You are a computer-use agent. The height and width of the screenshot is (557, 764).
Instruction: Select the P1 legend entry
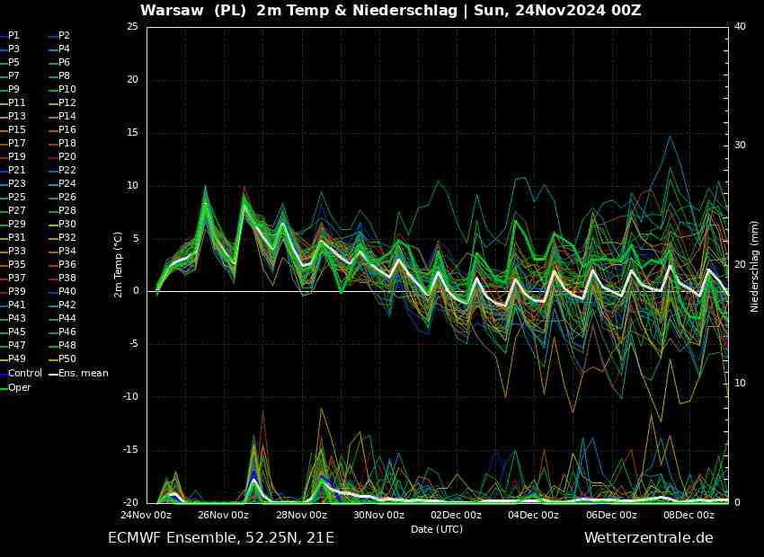click(10, 36)
